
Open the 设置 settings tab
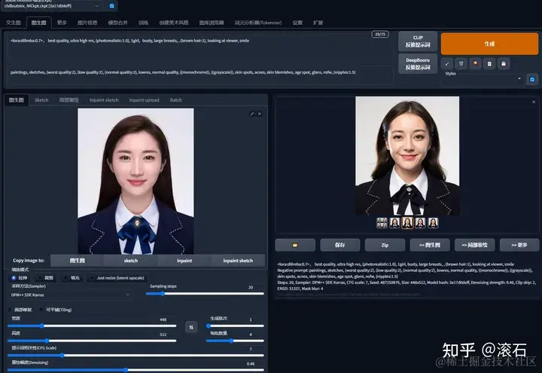297,23
